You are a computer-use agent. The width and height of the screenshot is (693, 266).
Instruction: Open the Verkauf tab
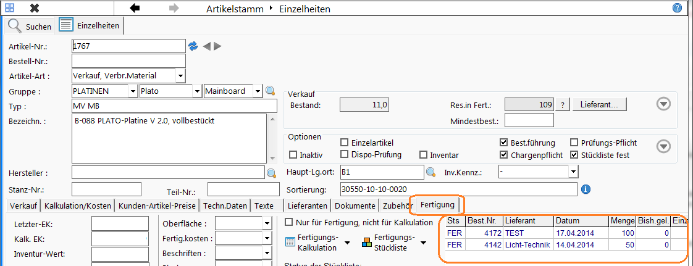(x=23, y=206)
